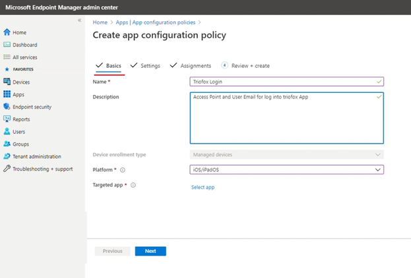
Task: Click the Device enrollment type label
Action: [x=119, y=155]
